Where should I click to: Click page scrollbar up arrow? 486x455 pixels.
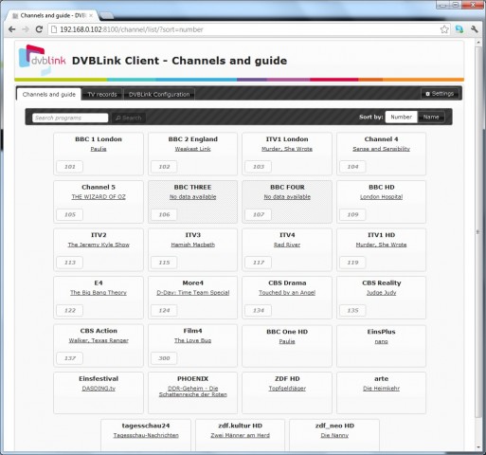[x=478, y=44]
